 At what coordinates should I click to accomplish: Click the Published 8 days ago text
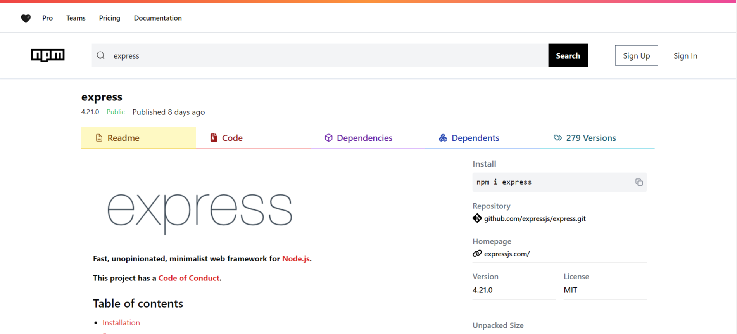169,112
